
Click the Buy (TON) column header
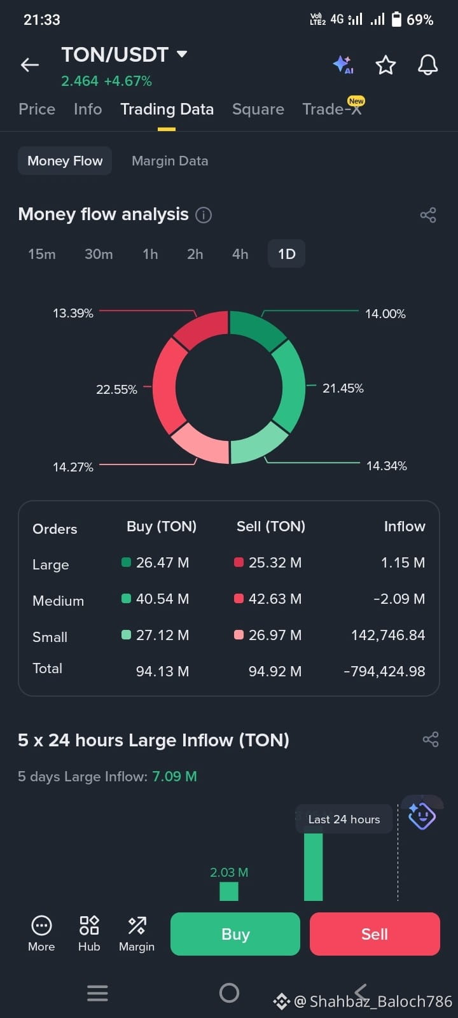(x=162, y=526)
